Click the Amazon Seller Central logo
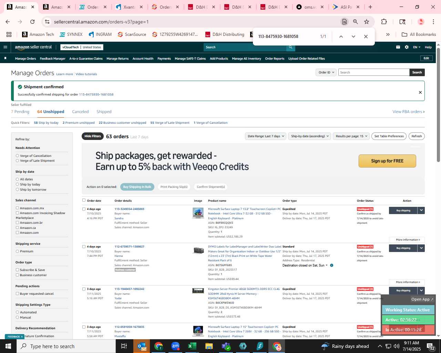Image resolution: width=441 pixels, height=353 pixels. [33, 47]
